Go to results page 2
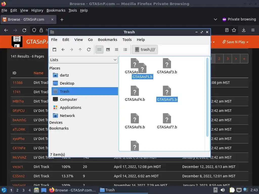Viewport: 259px width, 194px height. (219, 59)
